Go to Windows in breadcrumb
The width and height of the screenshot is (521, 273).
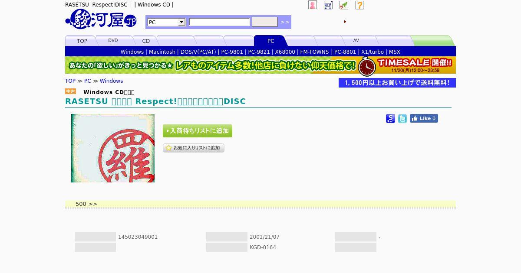112,81
